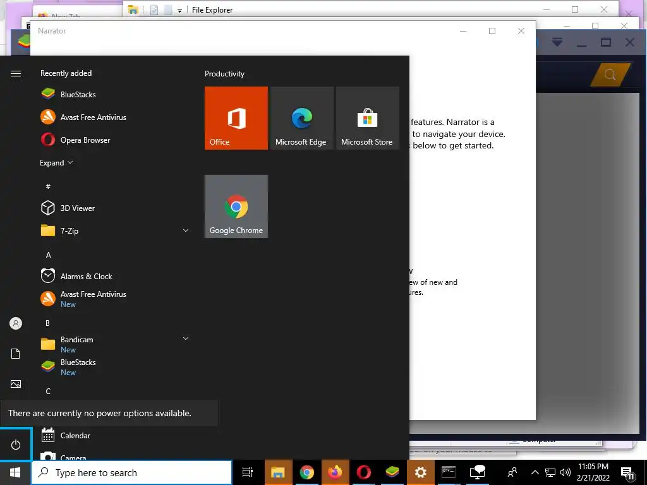The height and width of the screenshot is (485, 647).
Task: Click the Productivity group header
Action: click(x=224, y=74)
